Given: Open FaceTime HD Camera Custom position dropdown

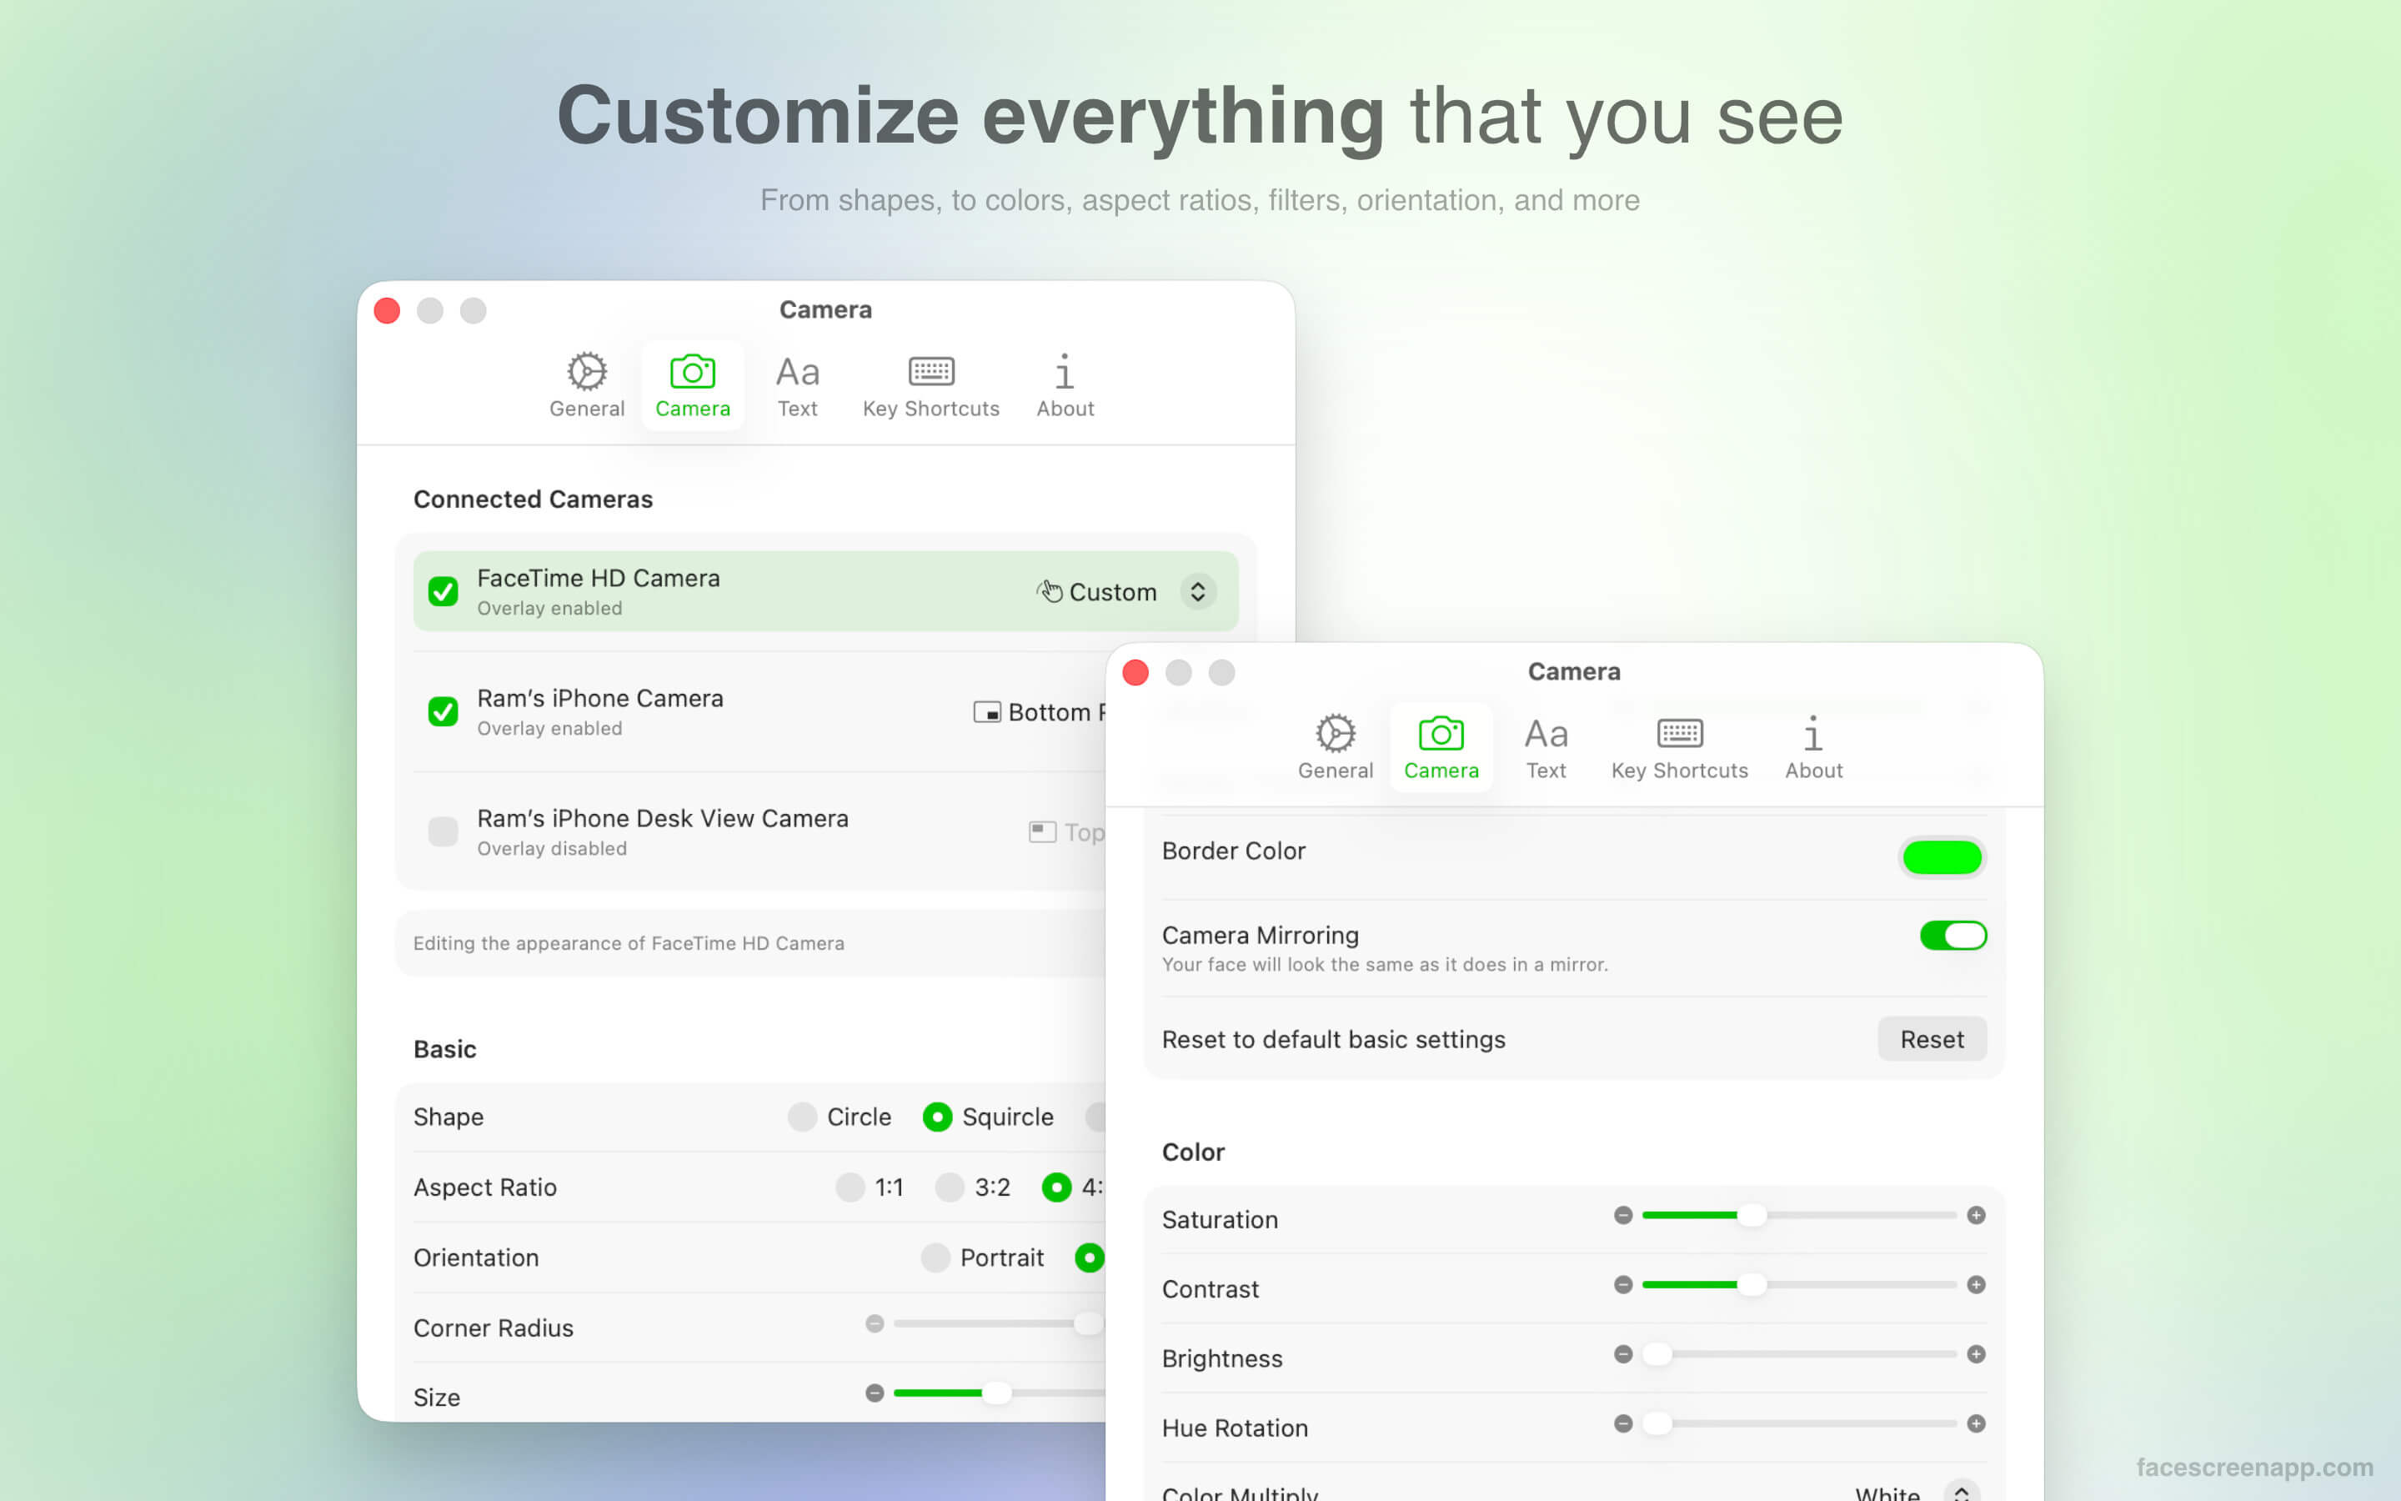Looking at the screenshot, I should [x=1197, y=592].
